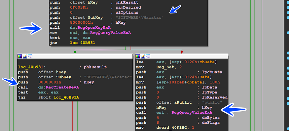This screenshot has width=289, height=131.
Task: Click the 'lpData' comment
Action: click(x=209, y=87)
